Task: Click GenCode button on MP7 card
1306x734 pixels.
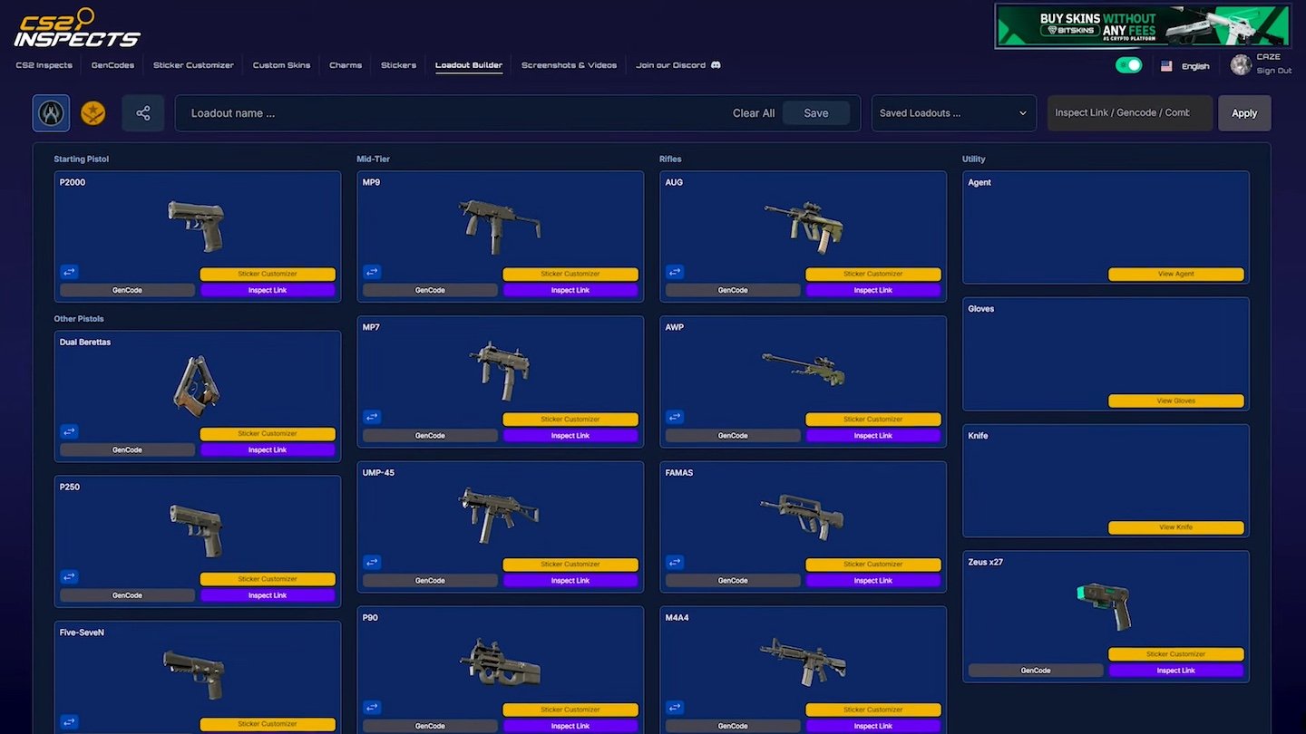Action: pos(430,436)
